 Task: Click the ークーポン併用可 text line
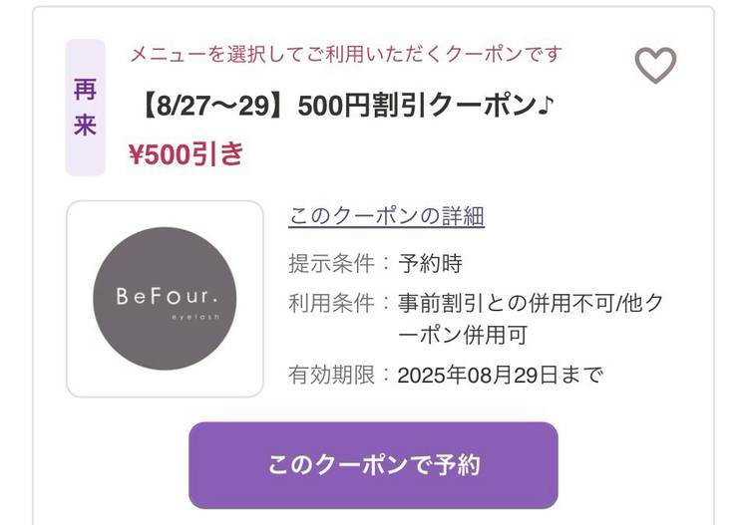click(x=463, y=335)
